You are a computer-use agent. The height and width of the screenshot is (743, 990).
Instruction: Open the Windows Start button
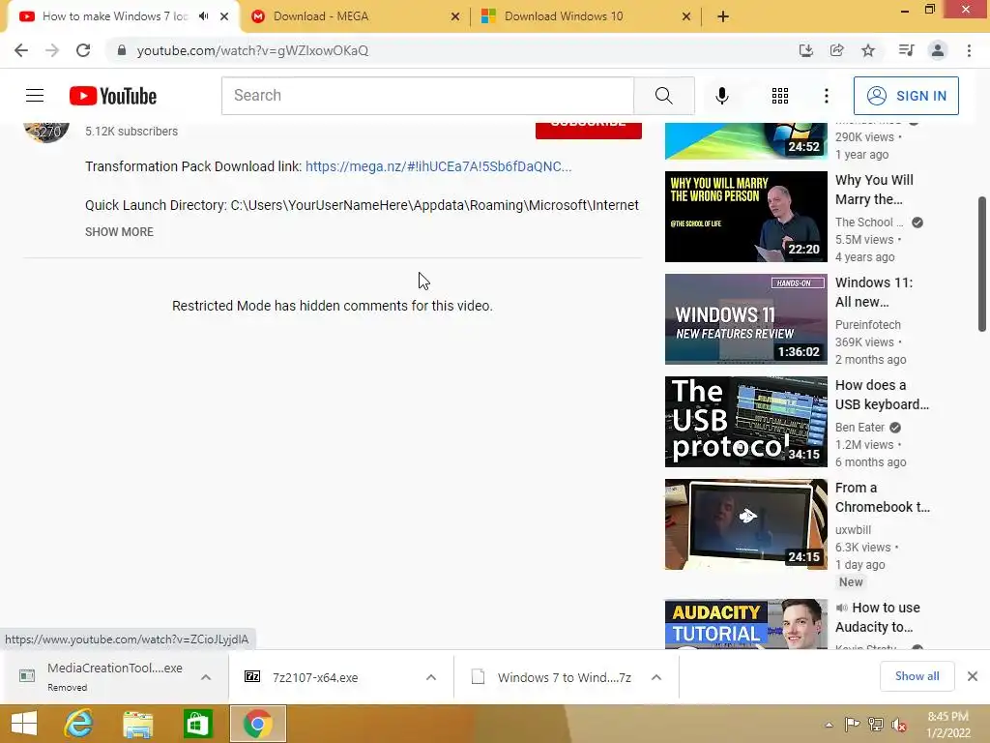click(x=24, y=724)
